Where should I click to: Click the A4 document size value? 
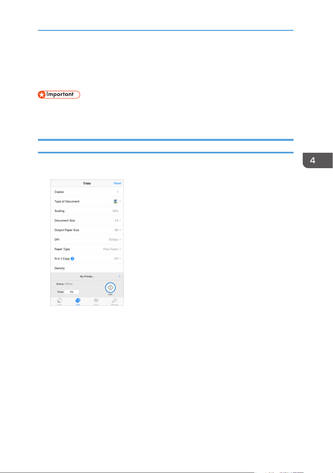point(116,221)
